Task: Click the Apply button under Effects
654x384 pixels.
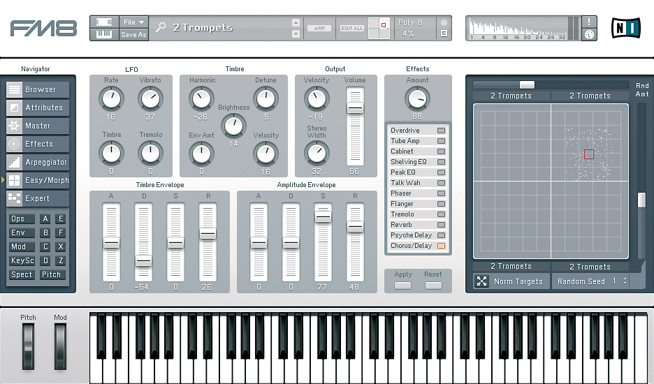Action: point(403,285)
